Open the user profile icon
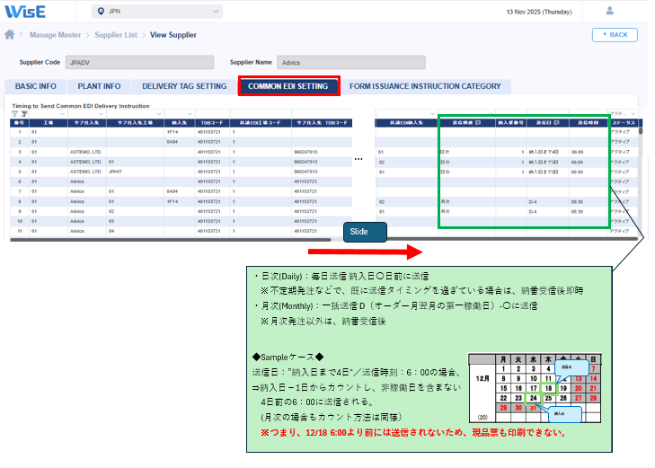Image resolution: width=655 pixels, height=468 pixels. 611,11
